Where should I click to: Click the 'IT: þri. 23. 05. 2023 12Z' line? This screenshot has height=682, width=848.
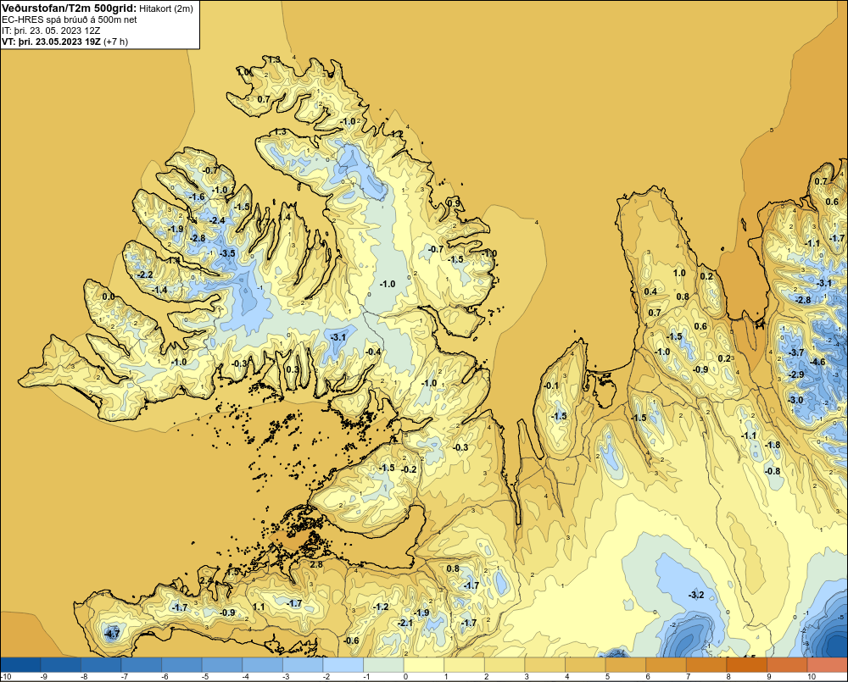tap(51, 30)
